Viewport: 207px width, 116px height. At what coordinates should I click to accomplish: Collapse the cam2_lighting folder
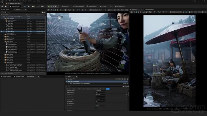4,18
